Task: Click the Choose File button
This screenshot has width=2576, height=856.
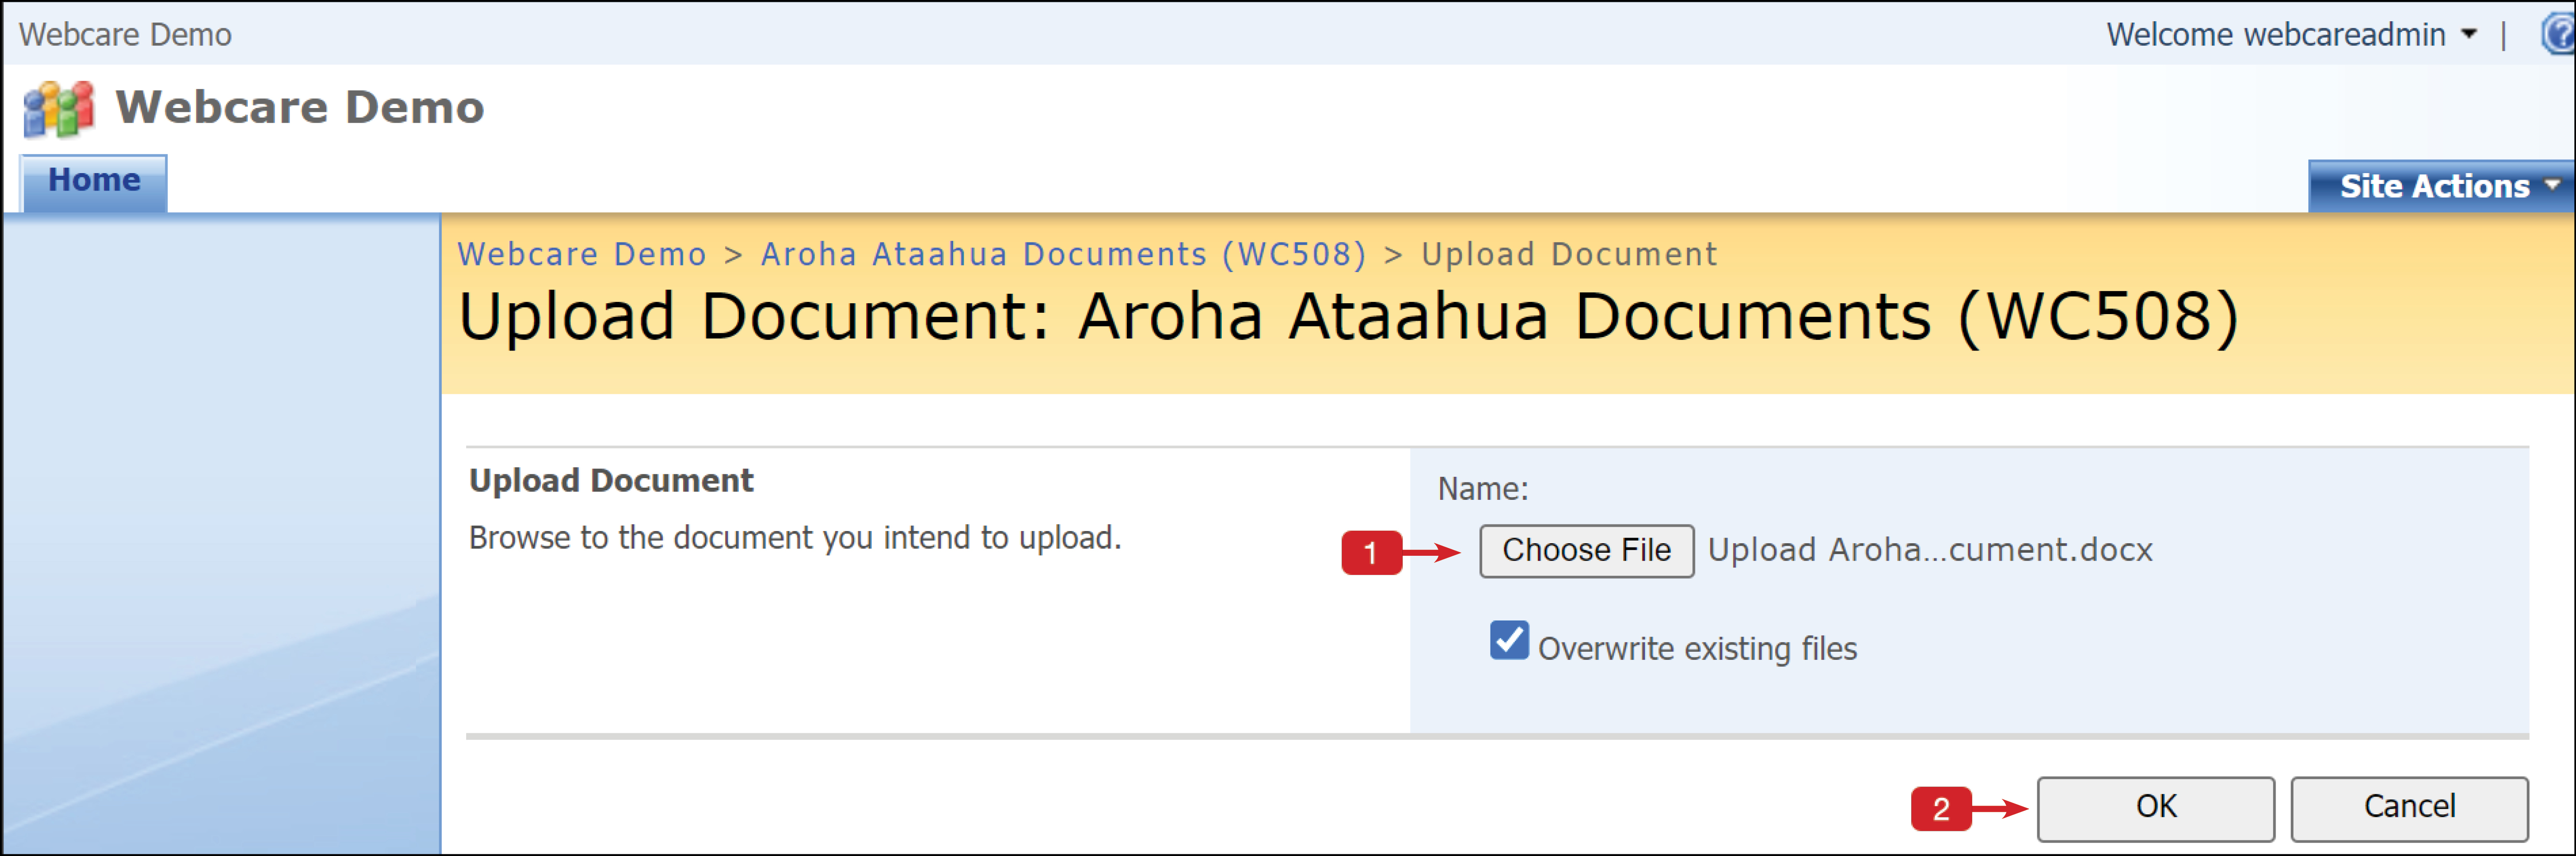Action: [x=1586, y=551]
